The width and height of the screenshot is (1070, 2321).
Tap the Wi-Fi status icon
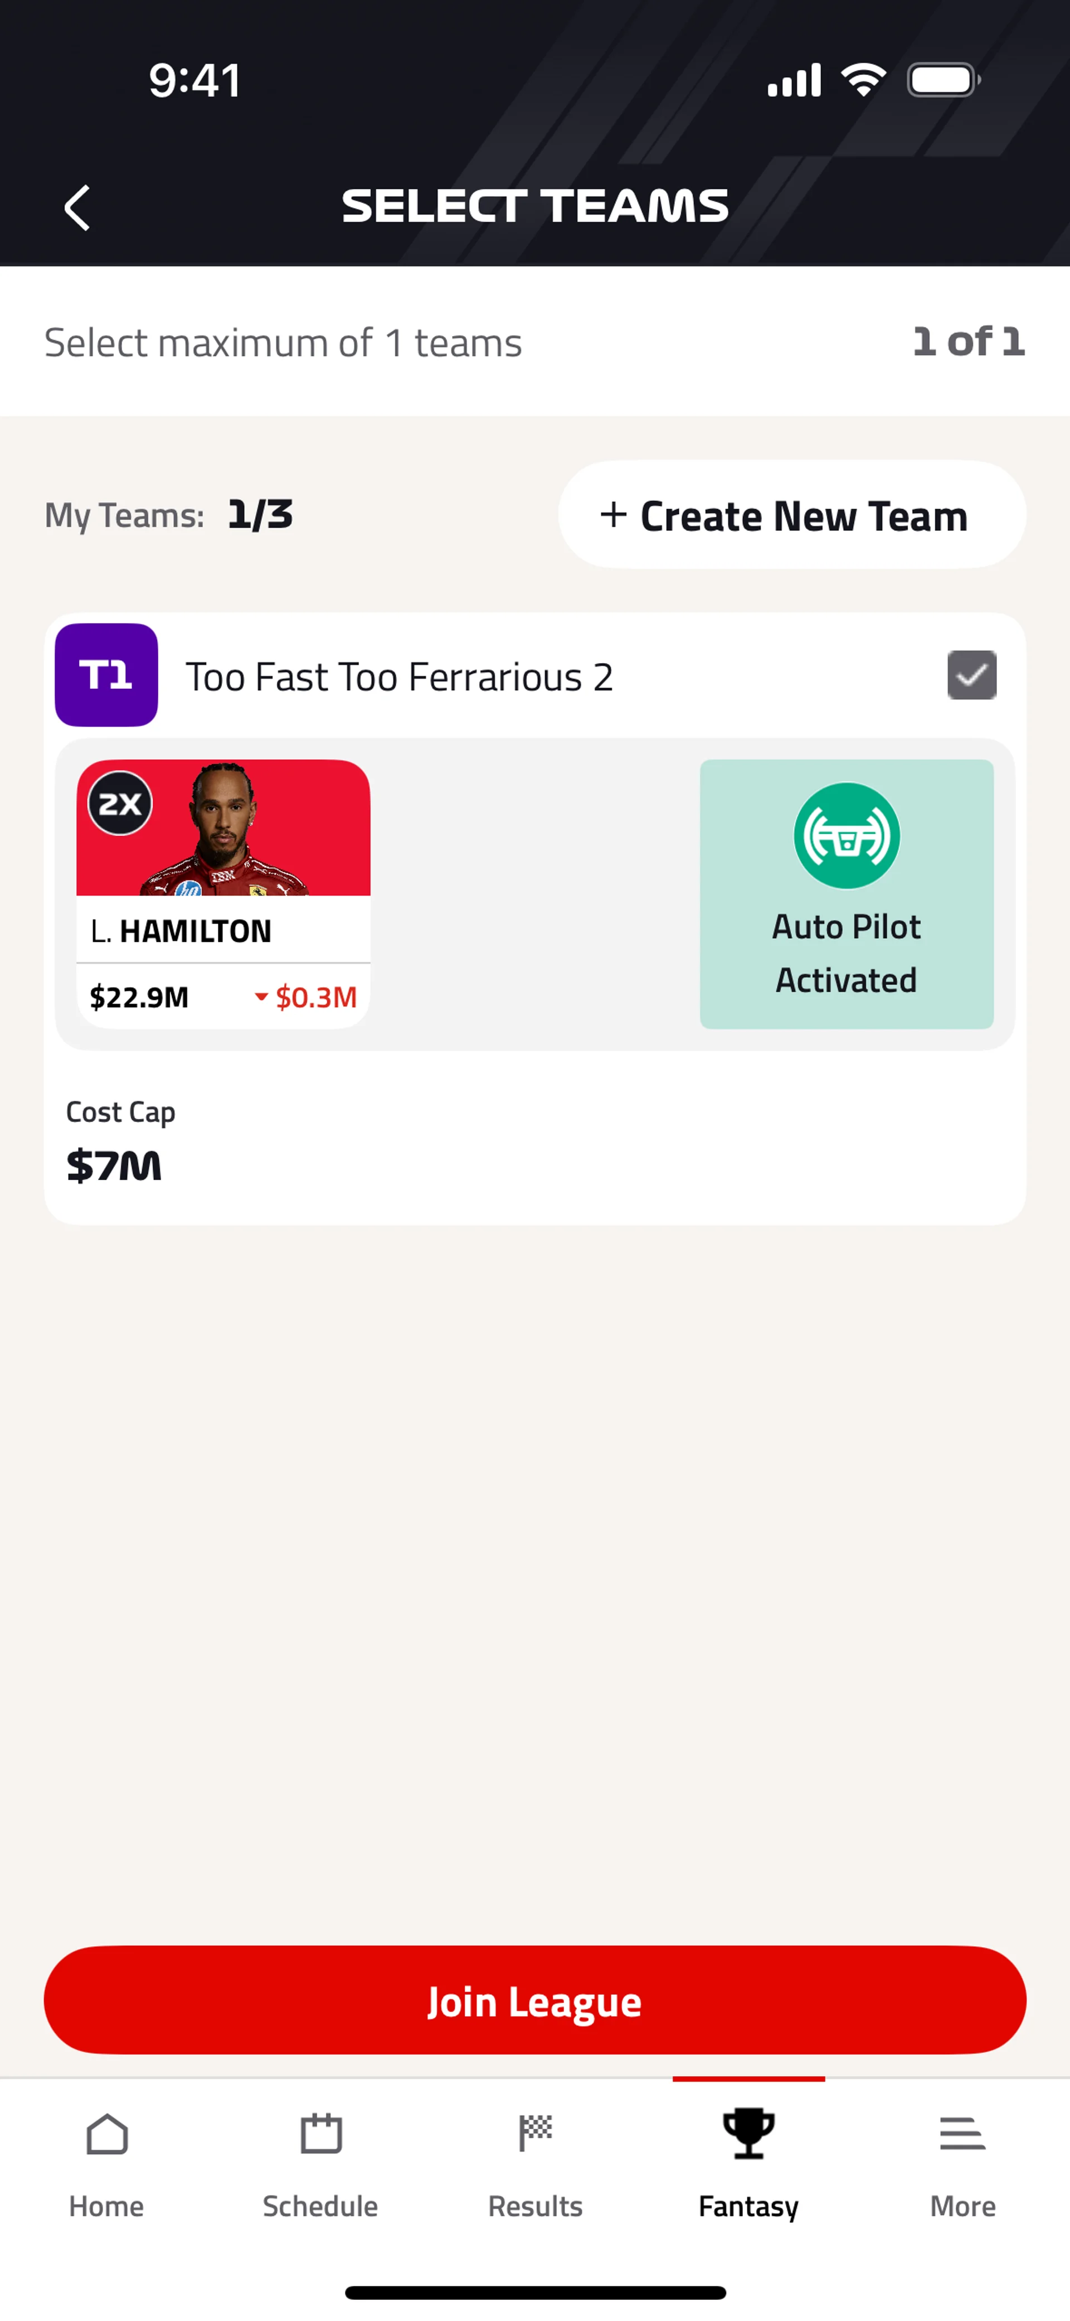pyautogui.click(x=863, y=80)
